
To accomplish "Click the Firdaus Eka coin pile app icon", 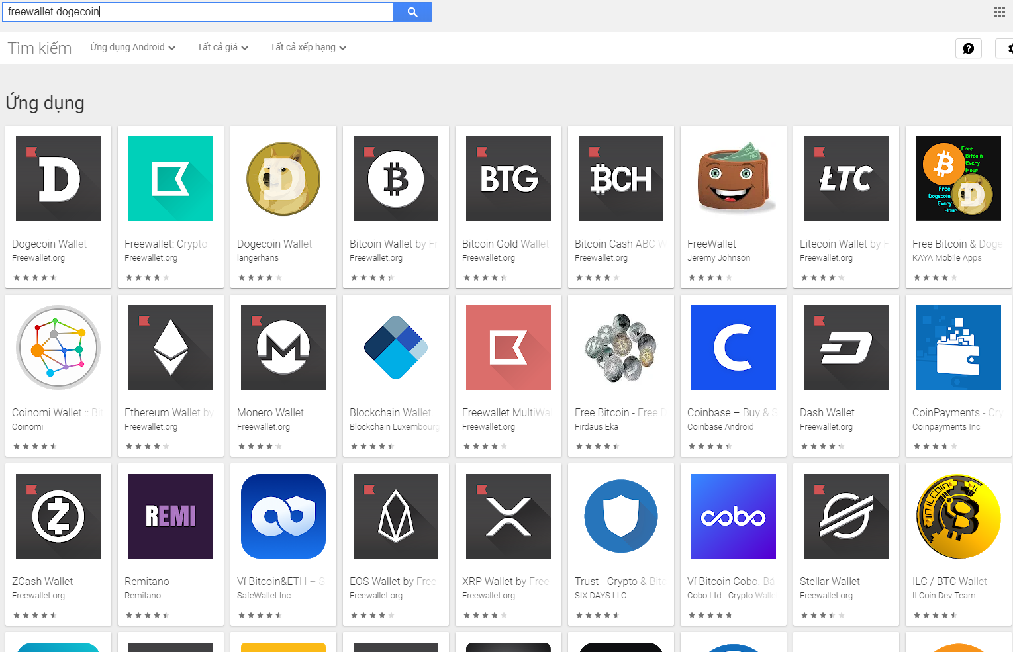I will point(621,348).
